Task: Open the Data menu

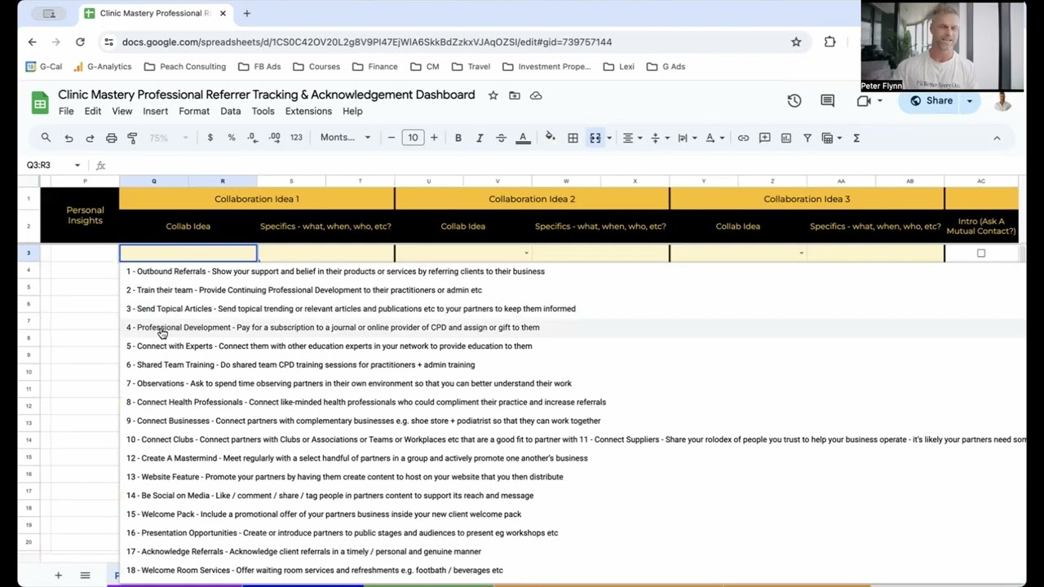Action: tap(231, 111)
